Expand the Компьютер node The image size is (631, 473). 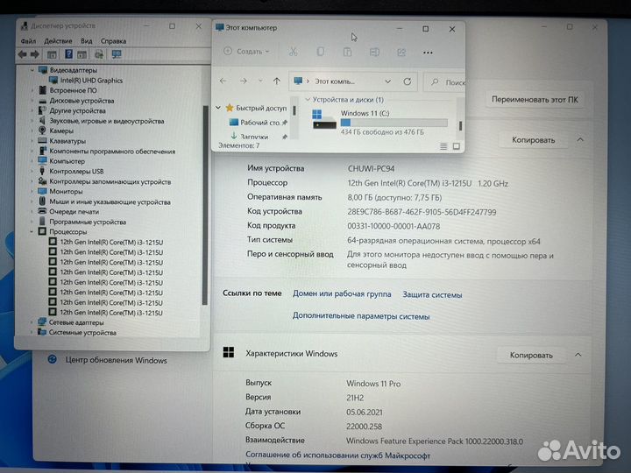tap(32, 161)
